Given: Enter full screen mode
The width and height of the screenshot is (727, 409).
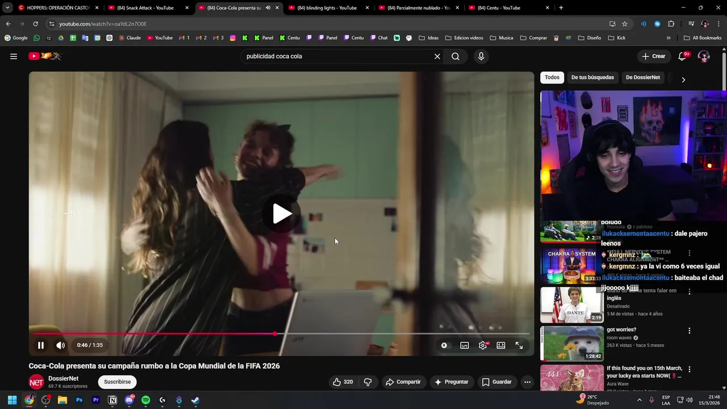Looking at the screenshot, I should [519, 345].
